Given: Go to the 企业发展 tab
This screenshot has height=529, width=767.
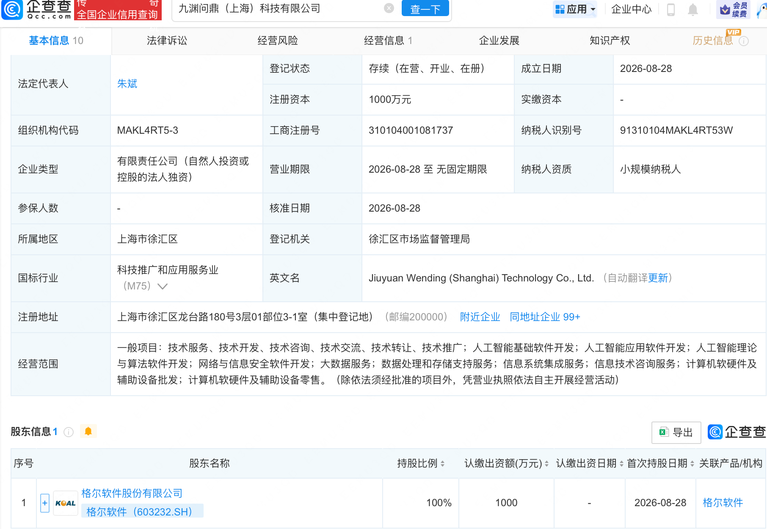Looking at the screenshot, I should click(499, 41).
